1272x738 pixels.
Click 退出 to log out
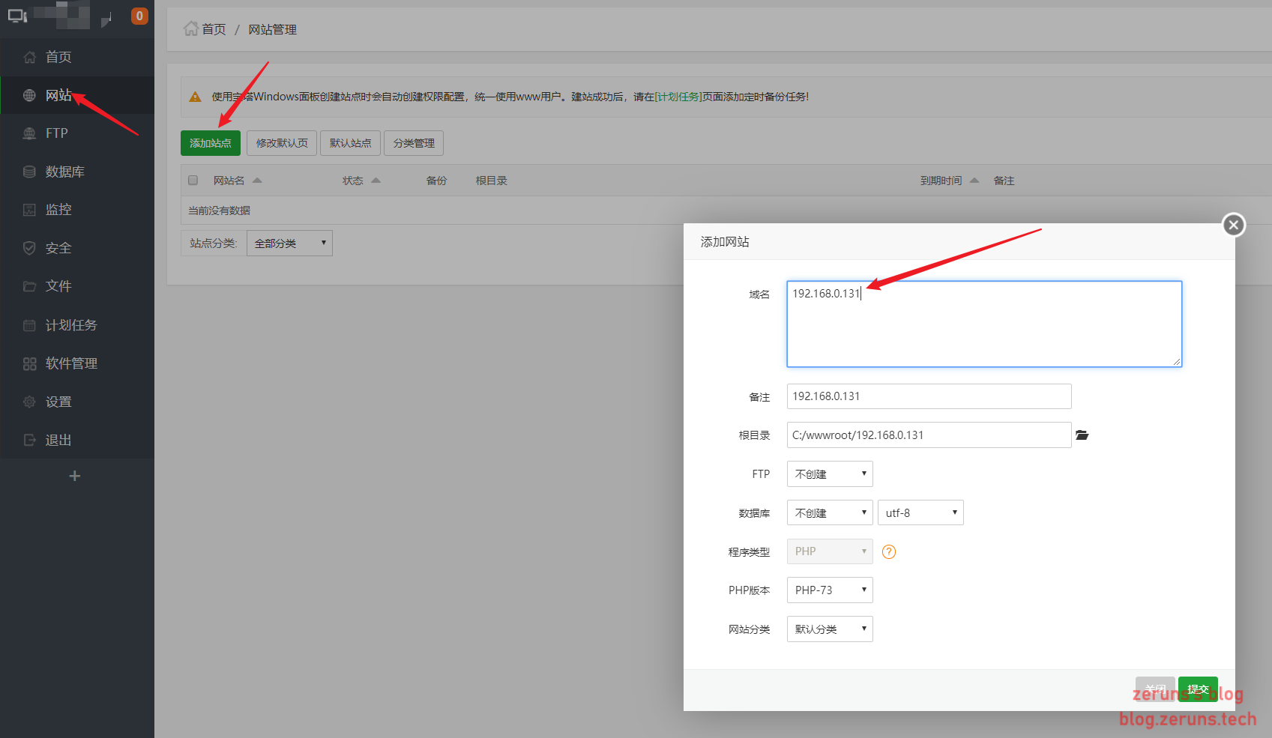58,440
